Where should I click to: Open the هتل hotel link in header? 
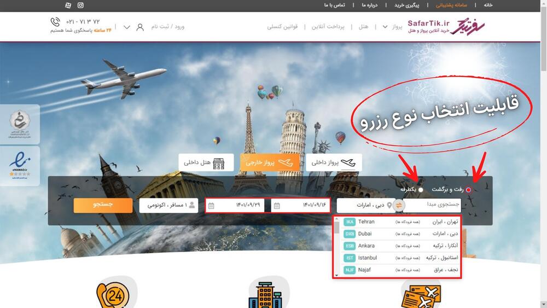(x=364, y=27)
